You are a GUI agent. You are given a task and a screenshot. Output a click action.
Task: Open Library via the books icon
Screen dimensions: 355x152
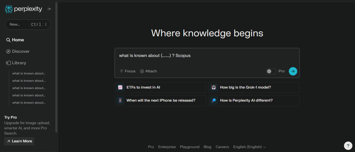8,63
